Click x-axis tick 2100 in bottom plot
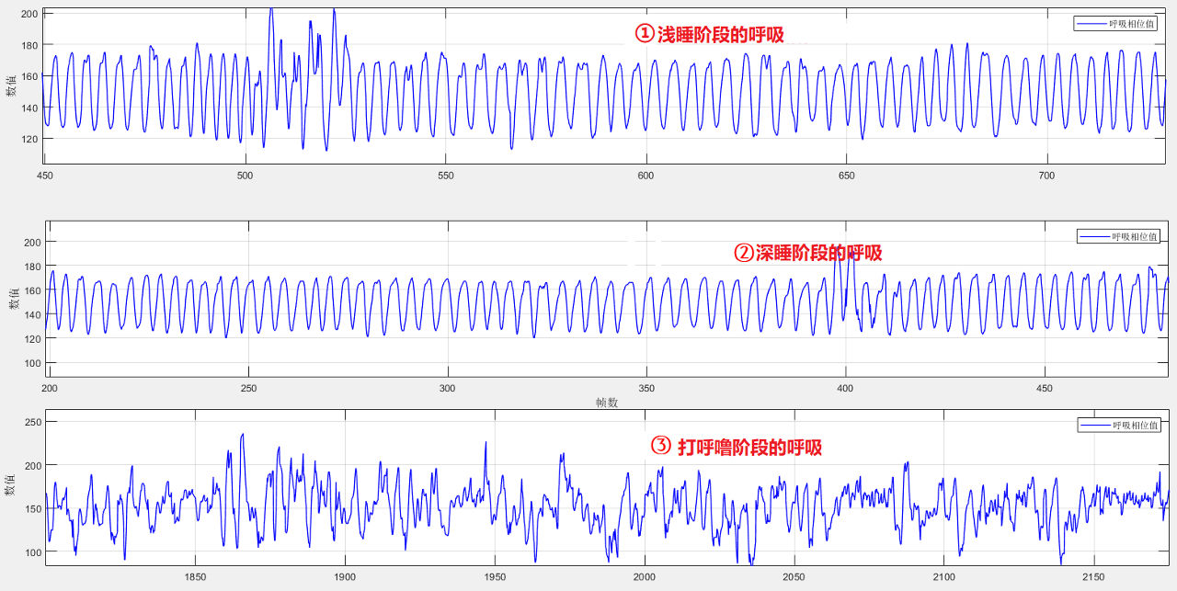The width and height of the screenshot is (1177, 591). 944,577
